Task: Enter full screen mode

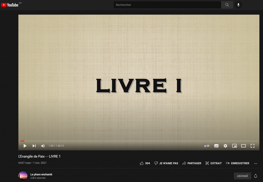Action: click(252, 146)
